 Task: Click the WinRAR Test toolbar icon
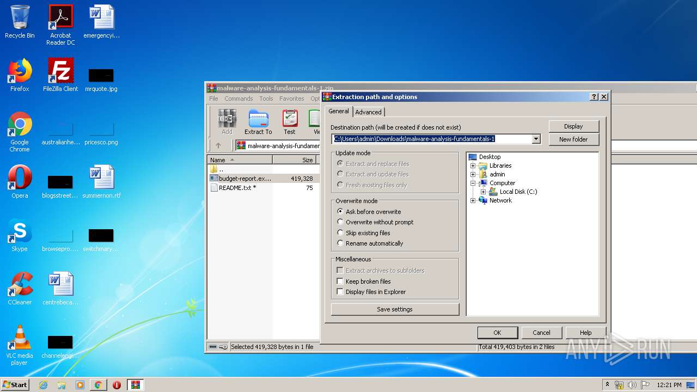[290, 122]
